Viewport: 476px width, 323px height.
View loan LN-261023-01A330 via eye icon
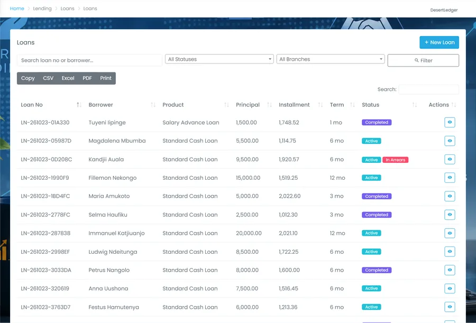[x=450, y=122]
